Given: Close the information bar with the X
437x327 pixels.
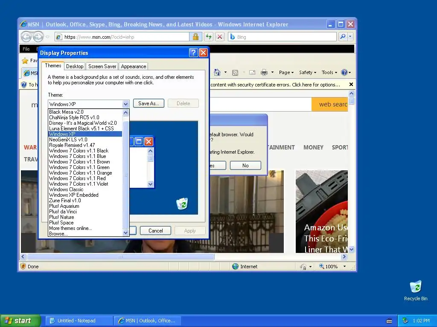Looking at the screenshot, I should coord(351,84).
